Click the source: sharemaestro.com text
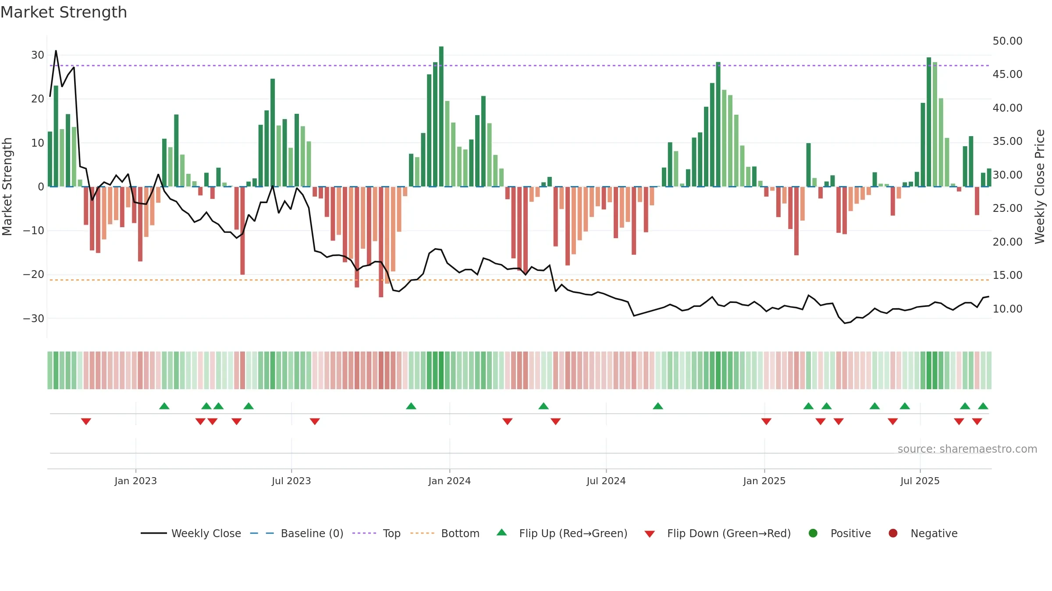The width and height of the screenshot is (1052, 591). 967,449
